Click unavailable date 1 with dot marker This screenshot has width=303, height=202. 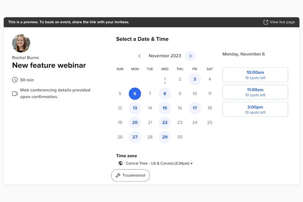click(x=165, y=79)
